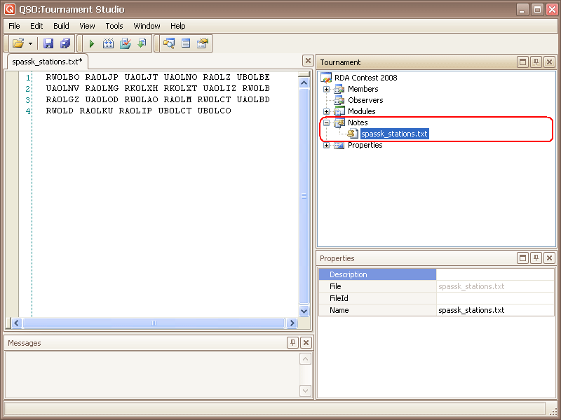Viewport: 561px width, 420px height.
Task: Pin the Tournament panel with pushpin icon
Action: point(536,62)
